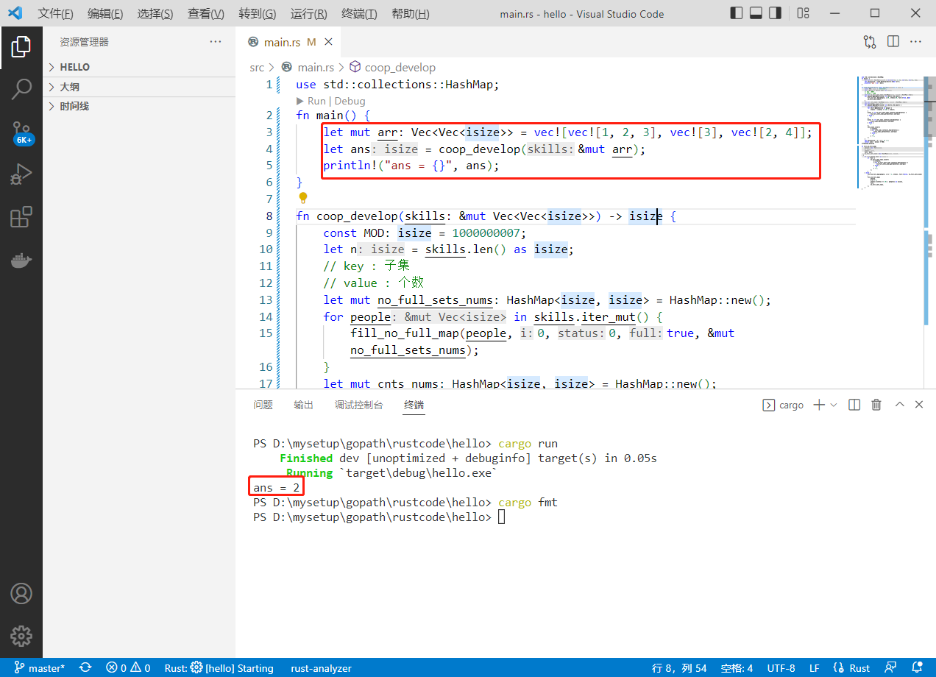Click the open changes compare icon

pos(870,42)
